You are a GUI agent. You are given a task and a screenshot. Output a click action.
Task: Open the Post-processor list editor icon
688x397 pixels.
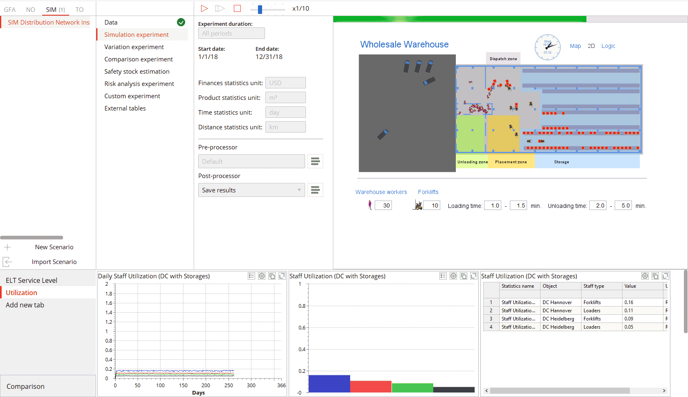[315, 190]
